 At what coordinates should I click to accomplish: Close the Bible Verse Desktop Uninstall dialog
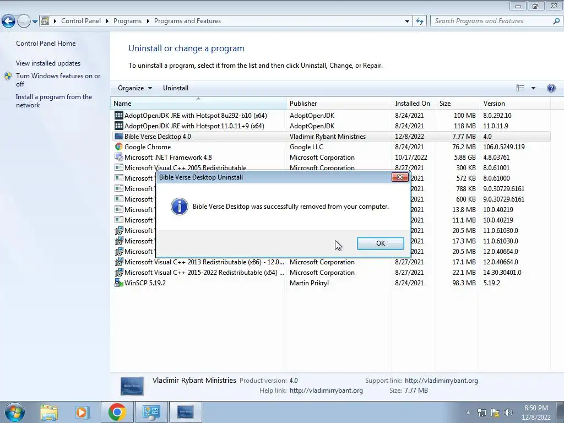tap(400, 177)
